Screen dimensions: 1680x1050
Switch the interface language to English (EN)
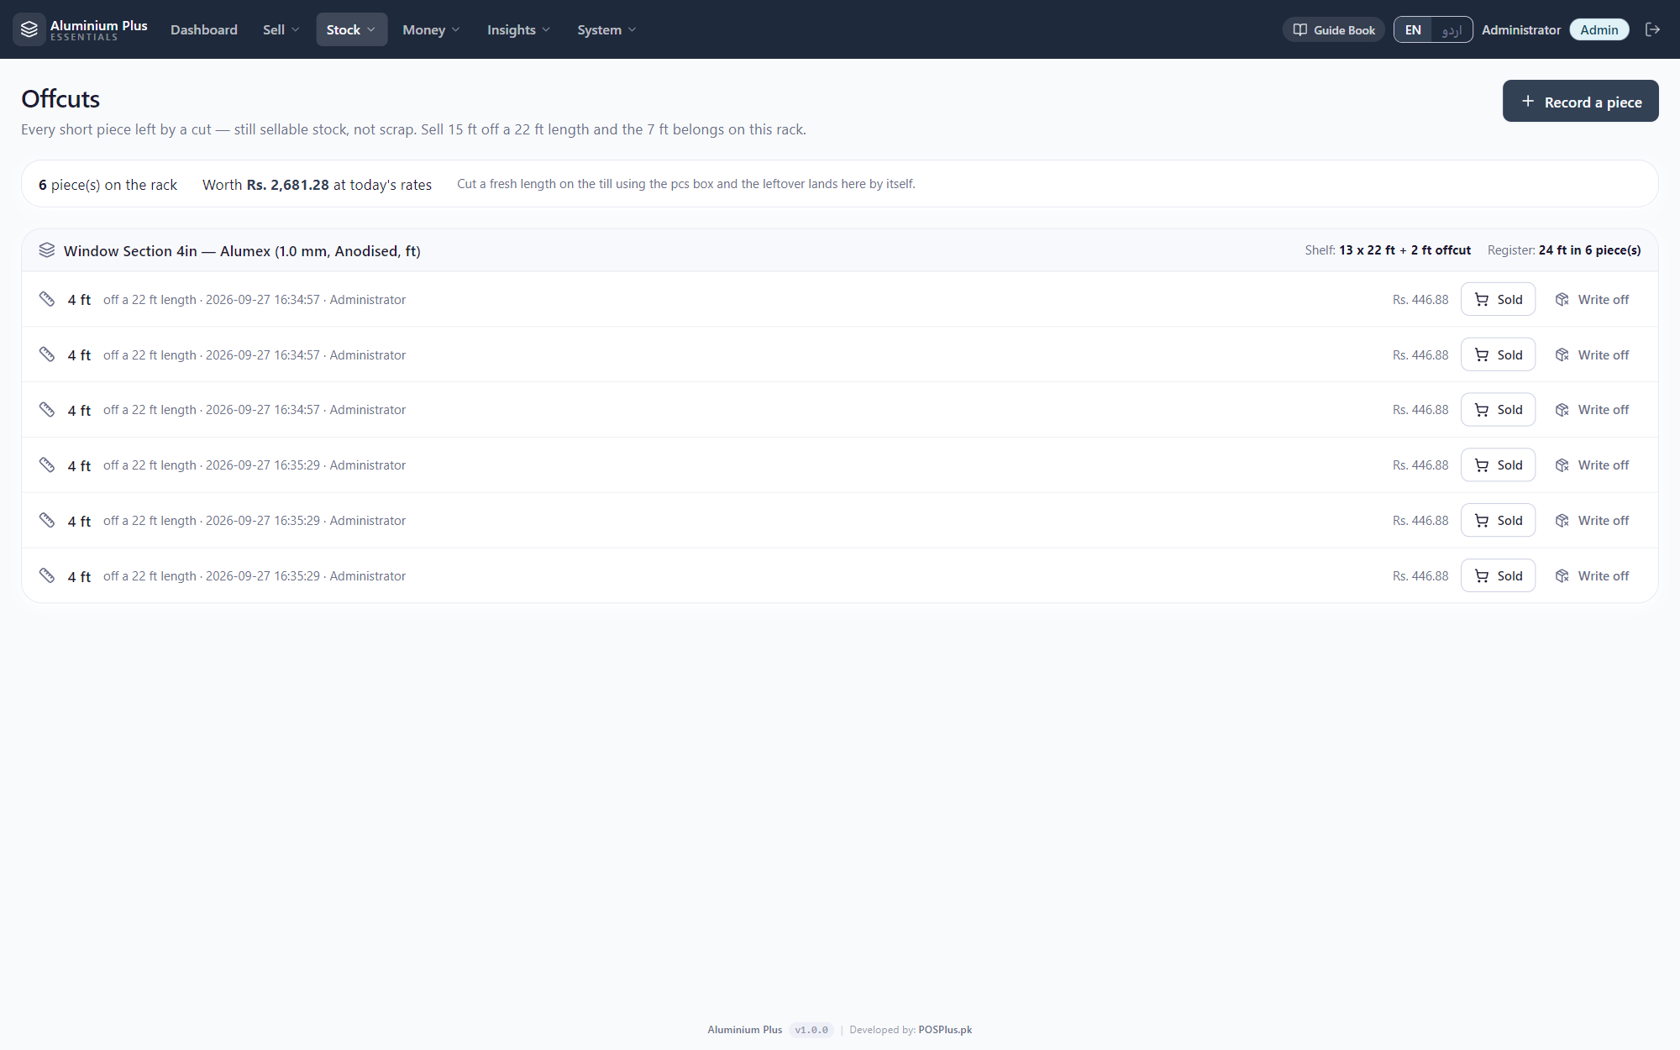[x=1413, y=29]
